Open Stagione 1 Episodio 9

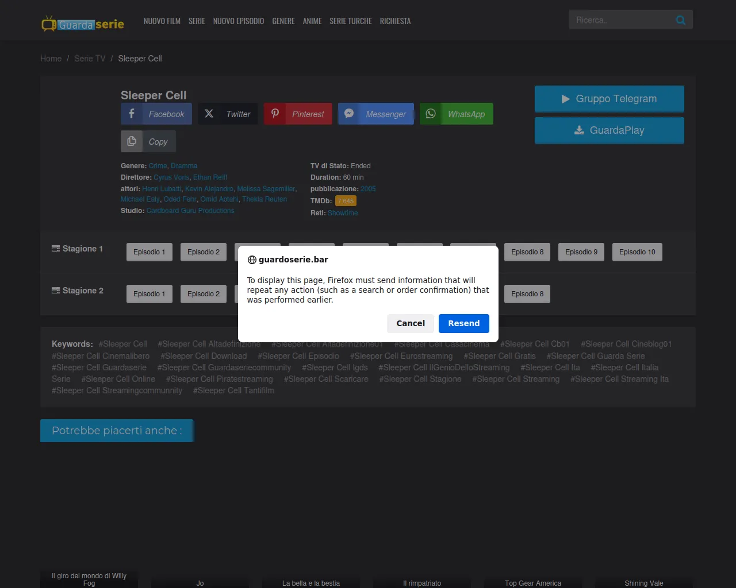coord(581,252)
